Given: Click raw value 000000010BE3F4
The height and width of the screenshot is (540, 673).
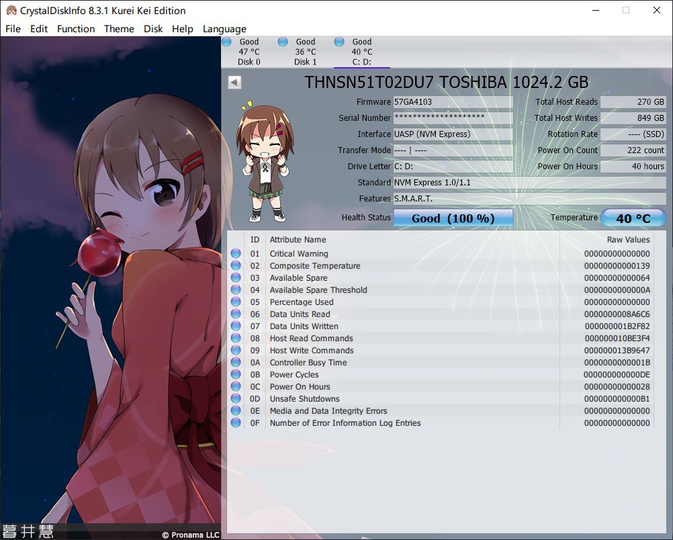Looking at the screenshot, I should [617, 339].
